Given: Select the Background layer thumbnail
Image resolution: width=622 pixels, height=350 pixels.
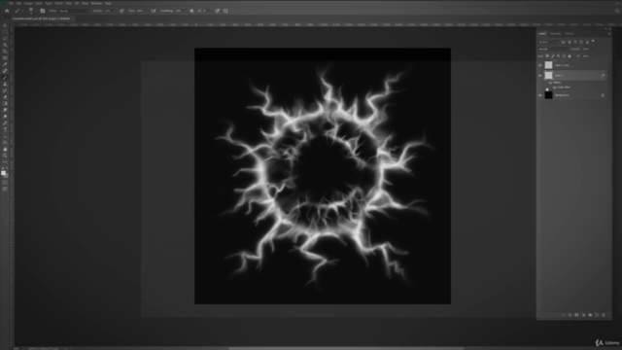Looking at the screenshot, I should (548, 95).
